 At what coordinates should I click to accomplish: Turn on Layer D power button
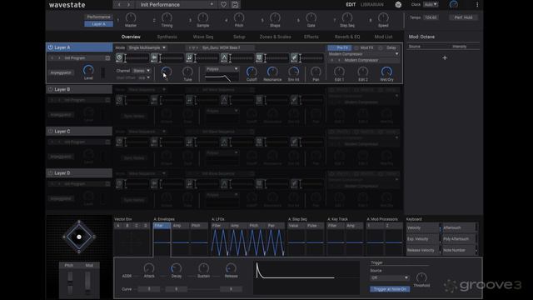point(50,173)
